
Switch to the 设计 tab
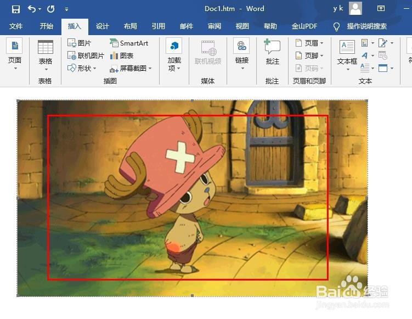102,26
